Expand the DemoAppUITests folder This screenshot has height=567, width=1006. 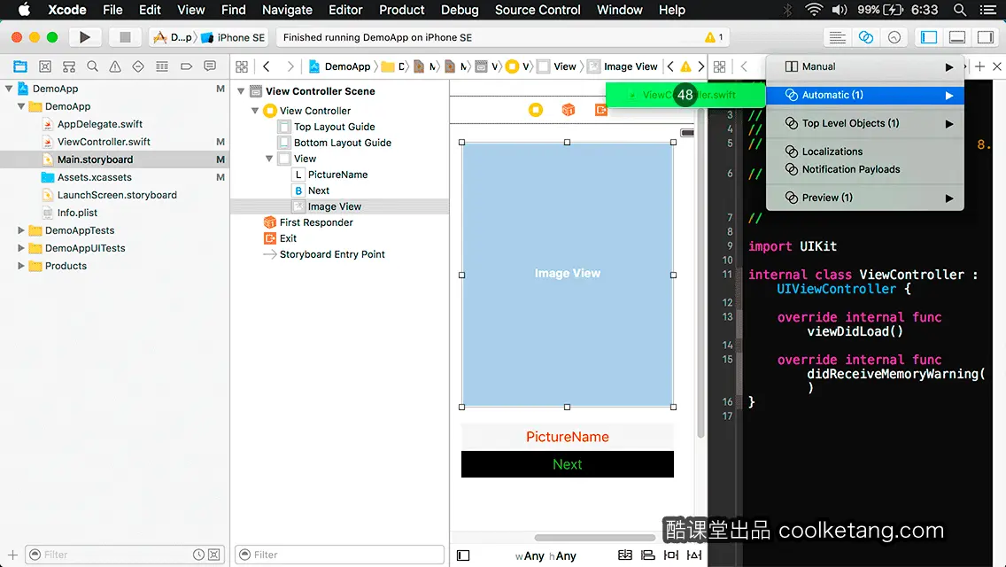(x=21, y=248)
